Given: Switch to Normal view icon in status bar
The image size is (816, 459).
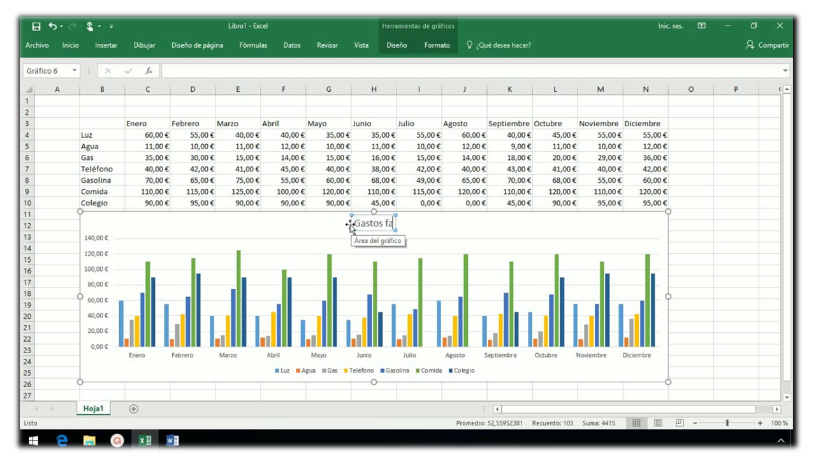Looking at the screenshot, I should coord(636,423).
